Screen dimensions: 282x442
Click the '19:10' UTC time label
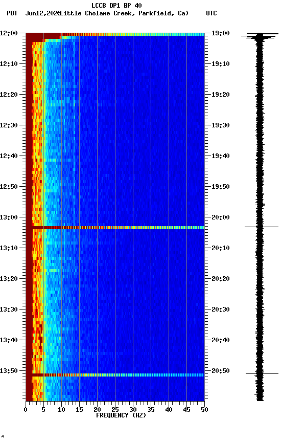click(x=221, y=64)
